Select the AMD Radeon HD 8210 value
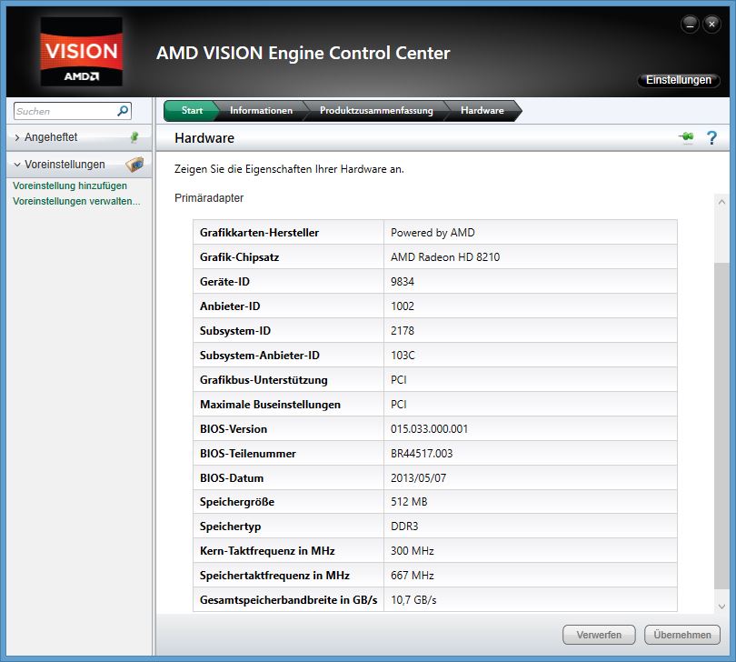The height and width of the screenshot is (662, 736). pos(445,257)
